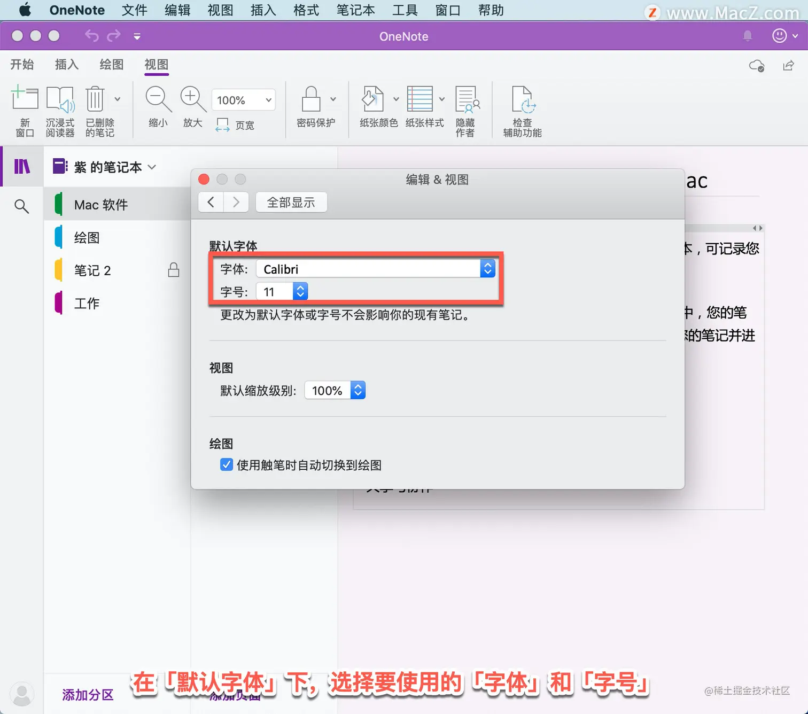Open the 格式 menu in menu bar
The width and height of the screenshot is (808, 714).
(x=306, y=10)
